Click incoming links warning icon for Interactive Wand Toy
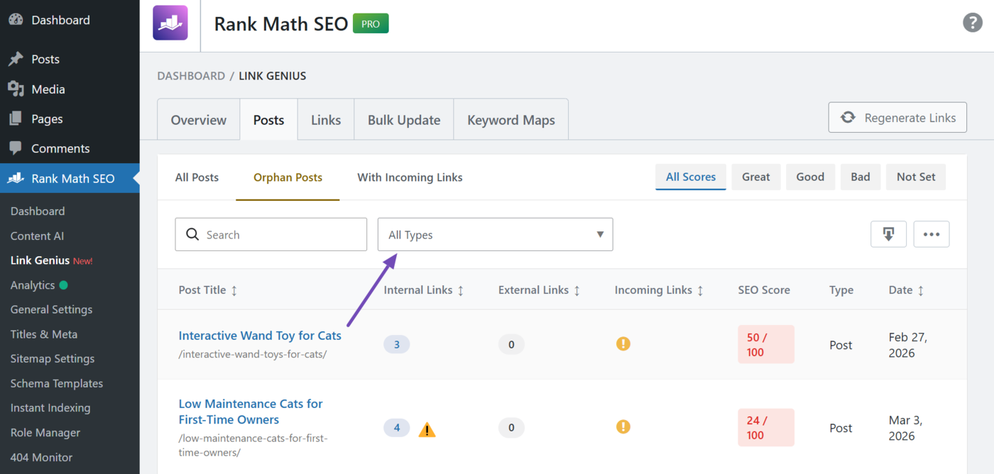 (x=623, y=344)
